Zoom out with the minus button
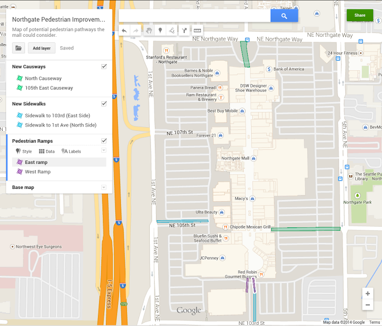382x326 pixels. 368,305
